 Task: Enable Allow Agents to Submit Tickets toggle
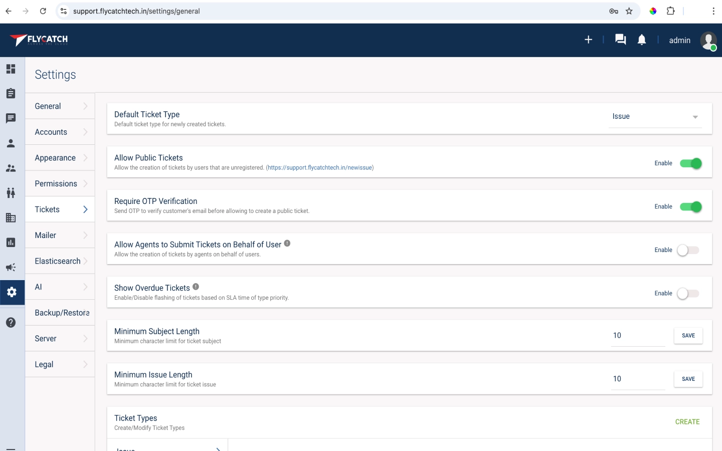(688, 250)
